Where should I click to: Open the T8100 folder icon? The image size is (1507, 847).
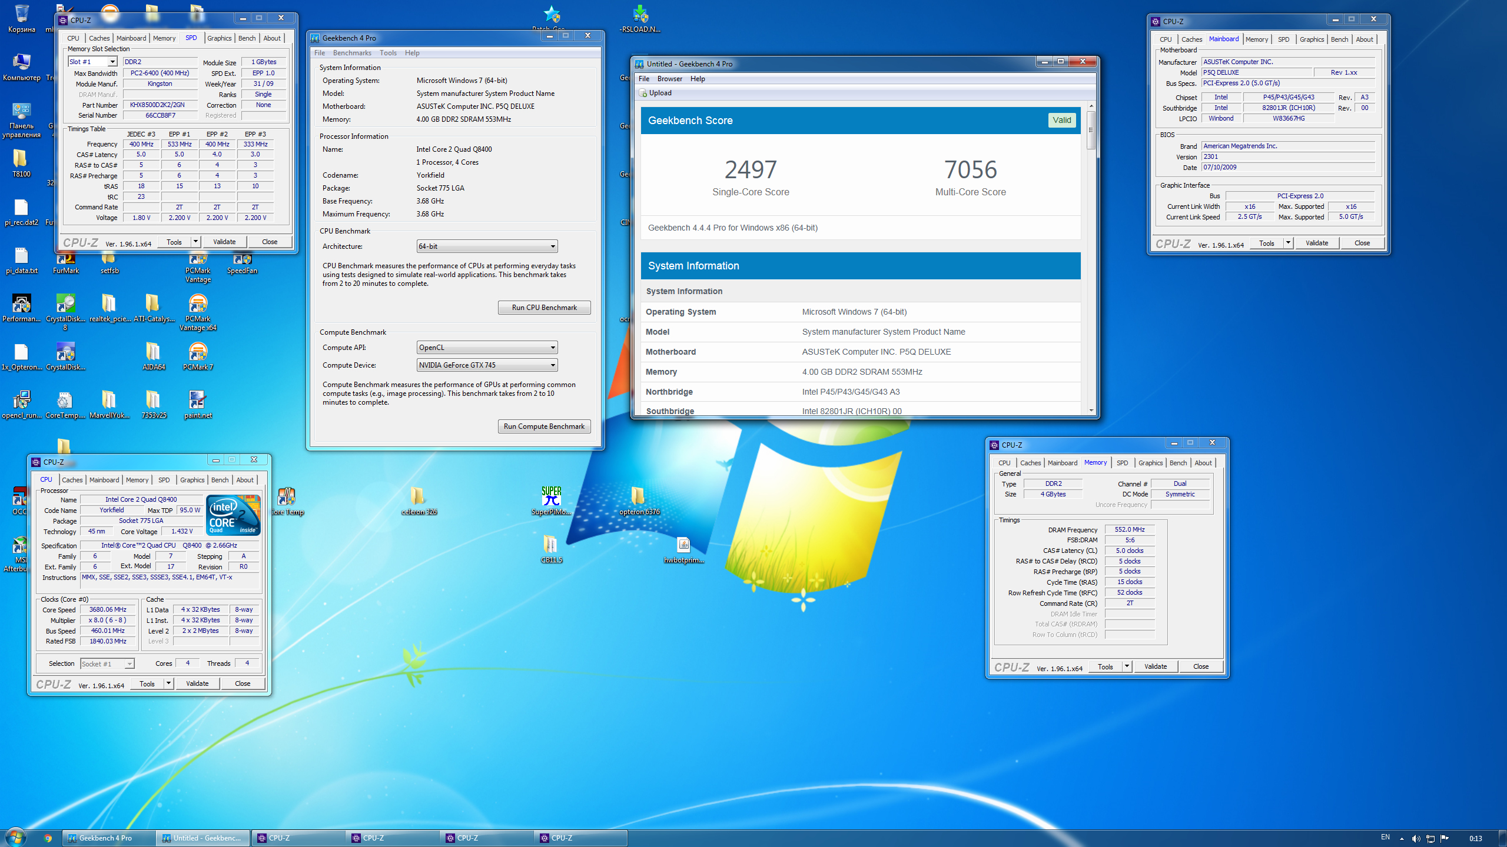tap(22, 163)
